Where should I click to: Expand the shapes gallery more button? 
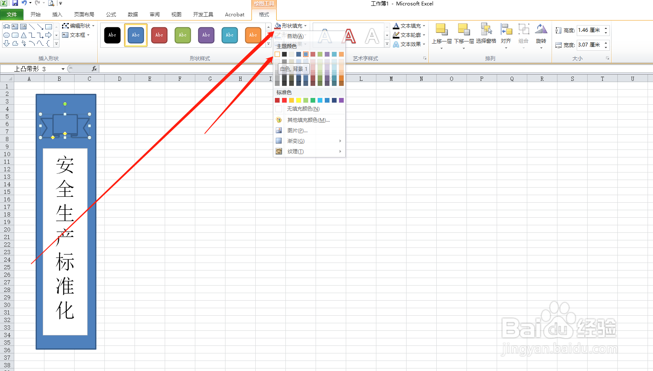pyautogui.click(x=56, y=44)
